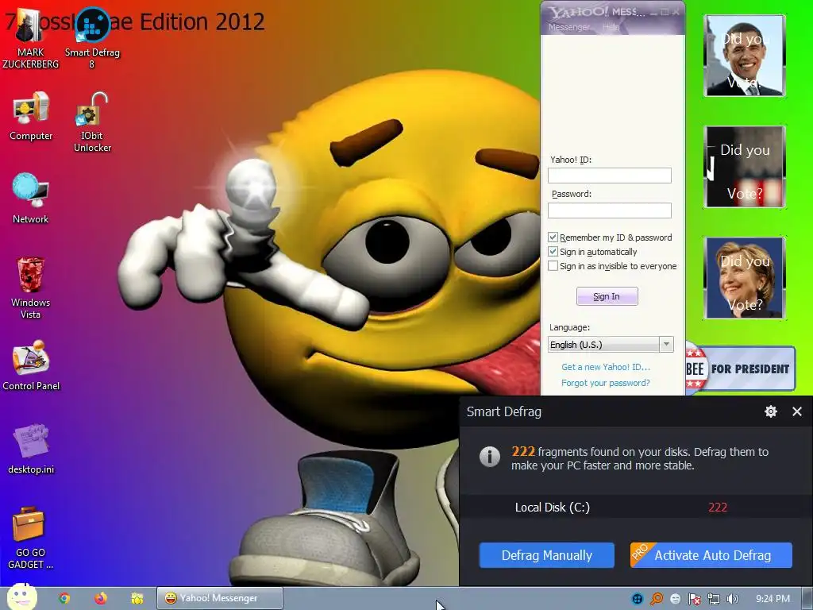Select the GO GO GADGET briefcase icon
813x610 pixels.
pos(31,538)
